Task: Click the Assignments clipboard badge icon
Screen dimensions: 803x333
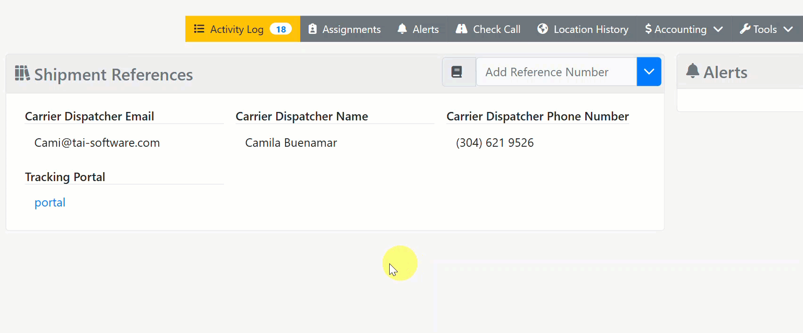Action: [x=312, y=29]
